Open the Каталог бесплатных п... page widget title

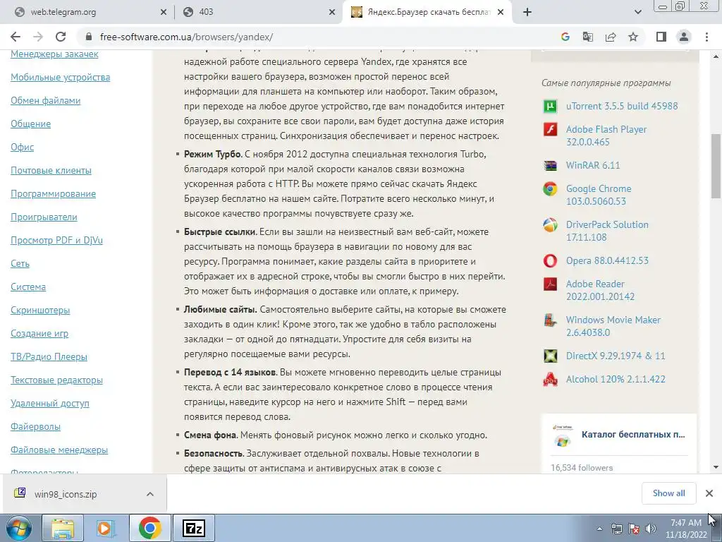coord(633,435)
